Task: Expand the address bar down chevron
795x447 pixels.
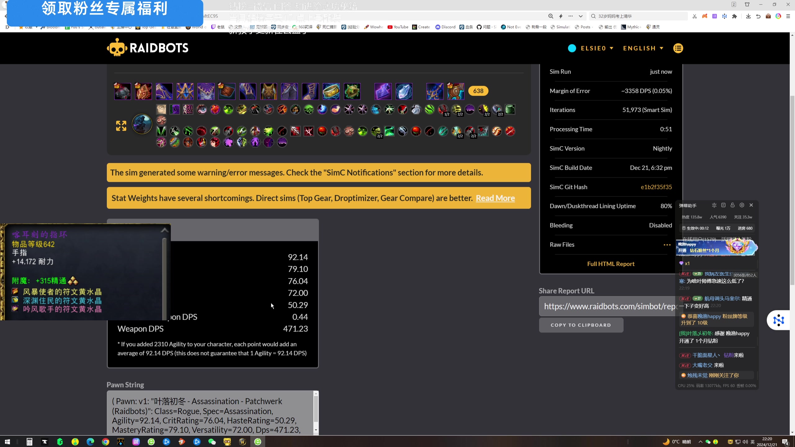Action: (x=580, y=16)
